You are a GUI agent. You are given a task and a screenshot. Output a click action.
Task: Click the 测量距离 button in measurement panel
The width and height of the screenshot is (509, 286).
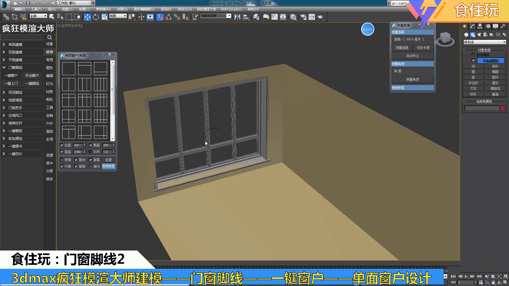[402, 48]
